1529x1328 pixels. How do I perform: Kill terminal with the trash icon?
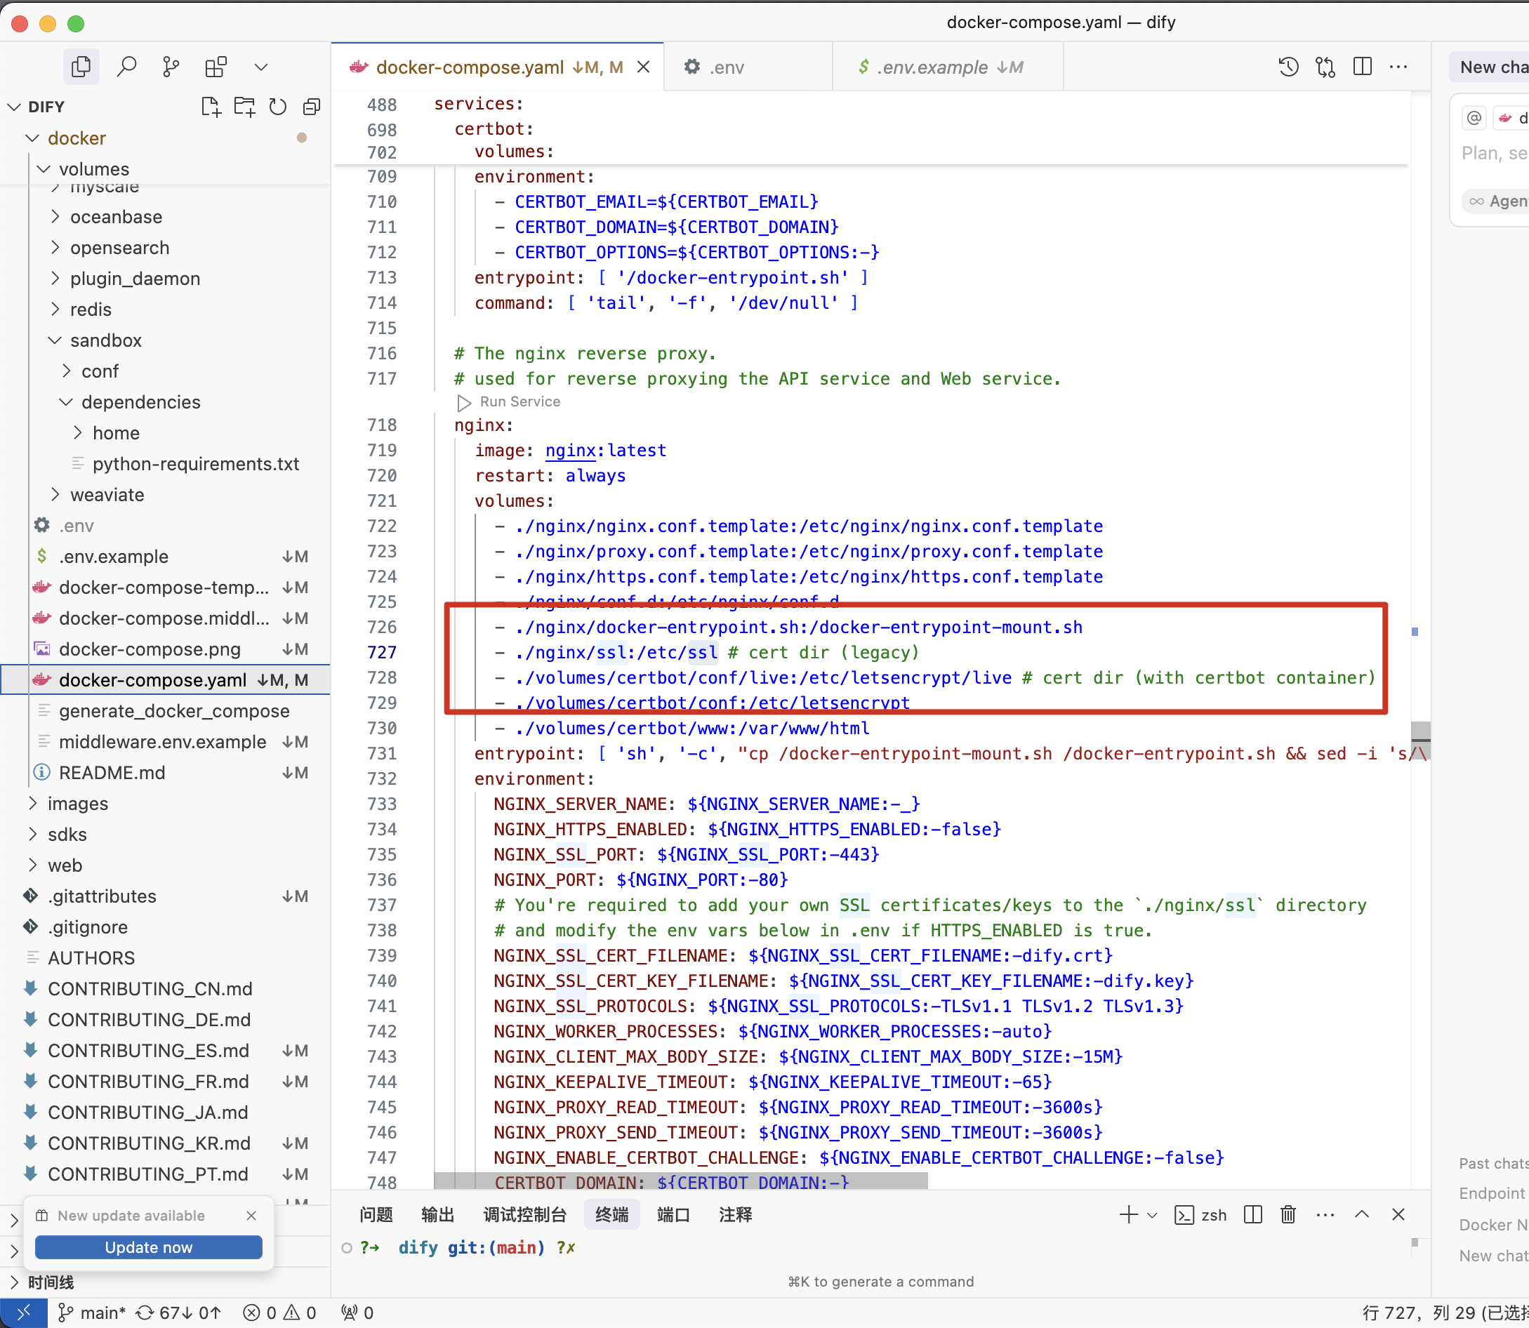(1288, 1214)
